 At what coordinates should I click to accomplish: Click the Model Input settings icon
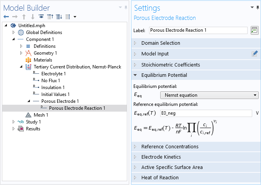coord(254,54)
